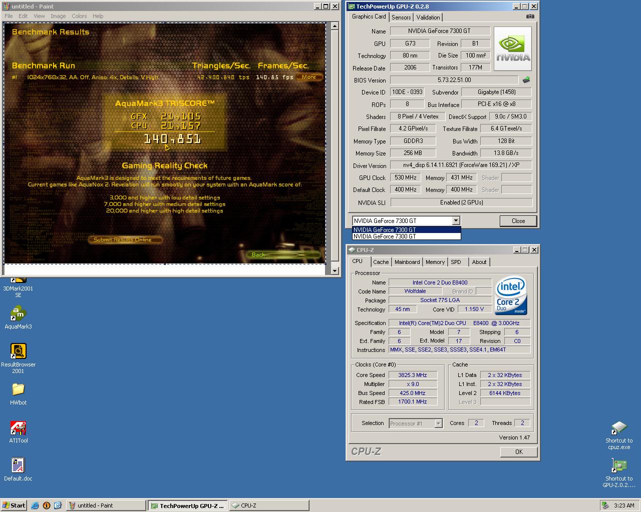Click the Level 2 cache 6144 KBytes value
Viewport: 641px width, 512px height.
tap(505, 393)
